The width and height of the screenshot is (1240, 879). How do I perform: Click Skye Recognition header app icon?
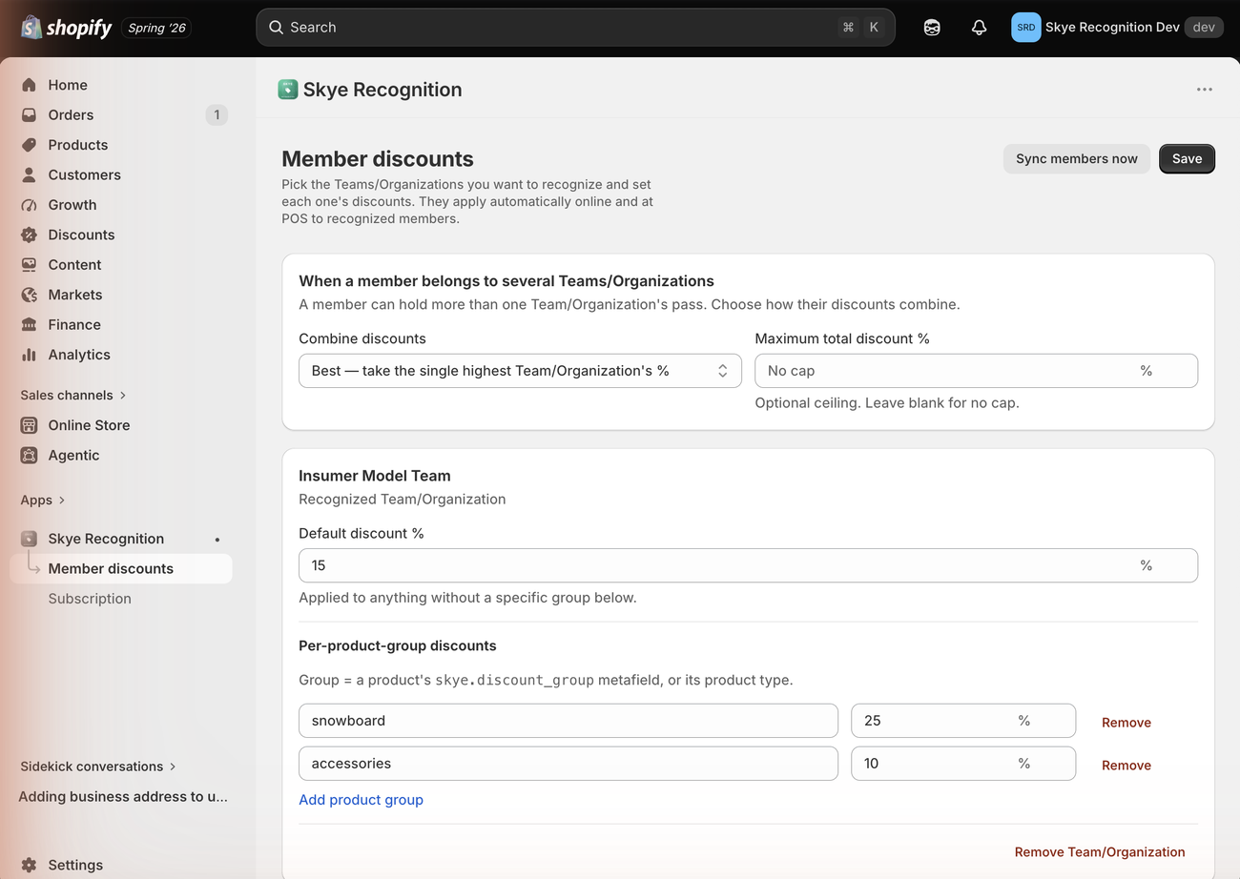point(287,90)
